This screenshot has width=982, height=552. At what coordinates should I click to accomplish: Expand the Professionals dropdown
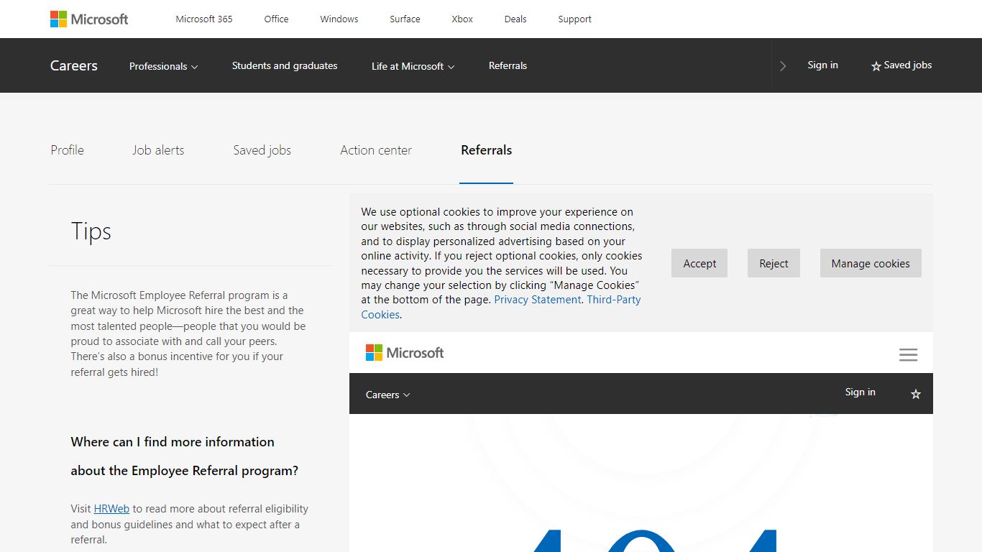(164, 66)
